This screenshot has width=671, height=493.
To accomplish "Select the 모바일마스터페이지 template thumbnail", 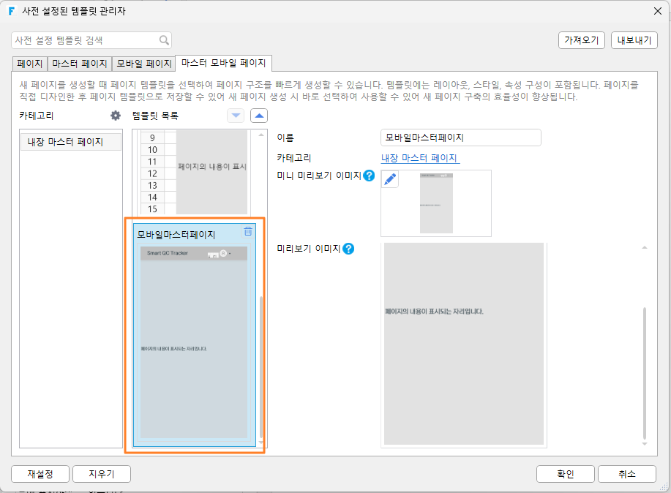I will (x=195, y=335).
